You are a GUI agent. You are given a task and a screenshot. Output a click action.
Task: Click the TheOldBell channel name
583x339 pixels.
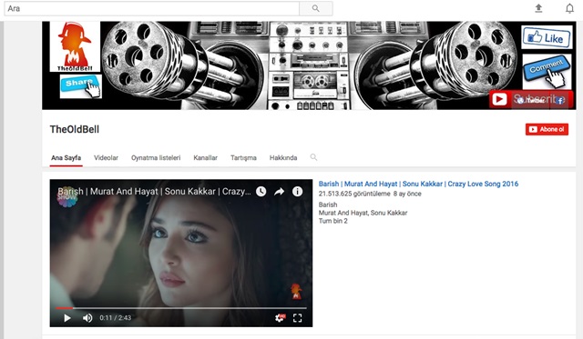pyautogui.click(x=75, y=129)
